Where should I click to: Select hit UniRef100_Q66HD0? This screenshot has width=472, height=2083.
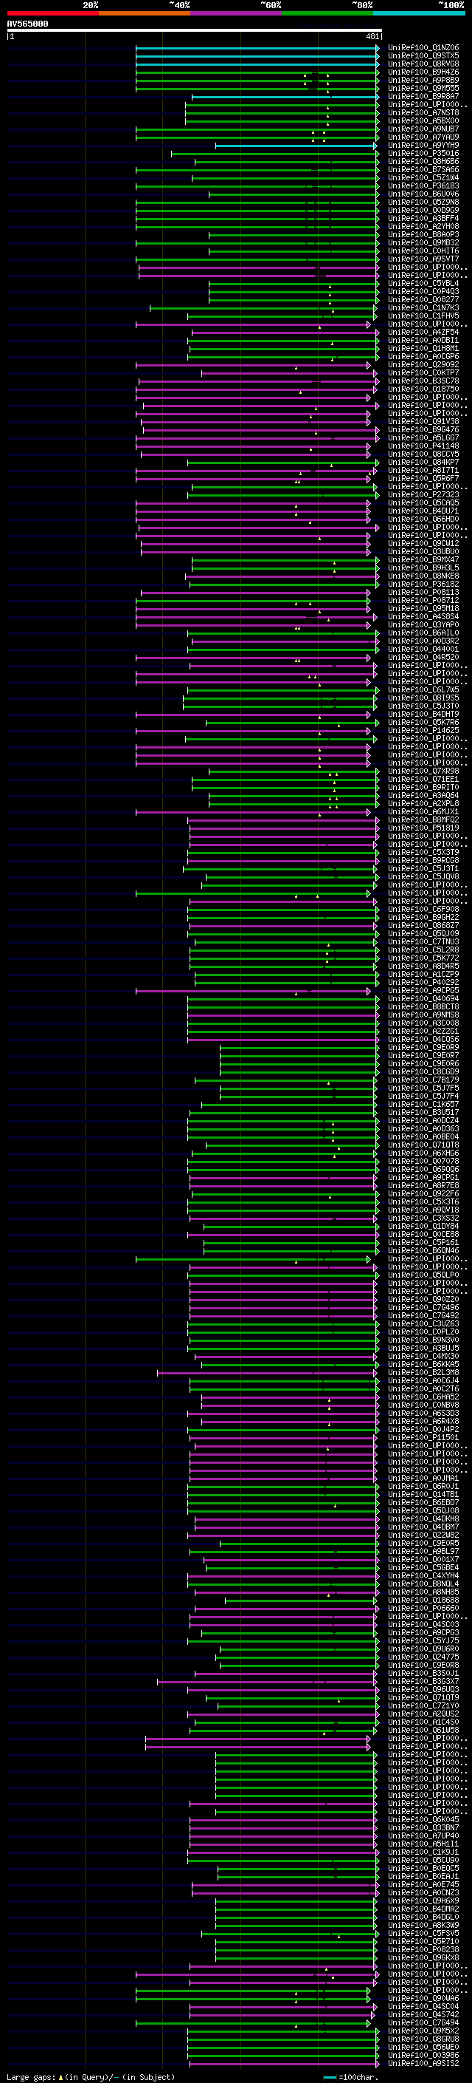pyautogui.click(x=423, y=519)
